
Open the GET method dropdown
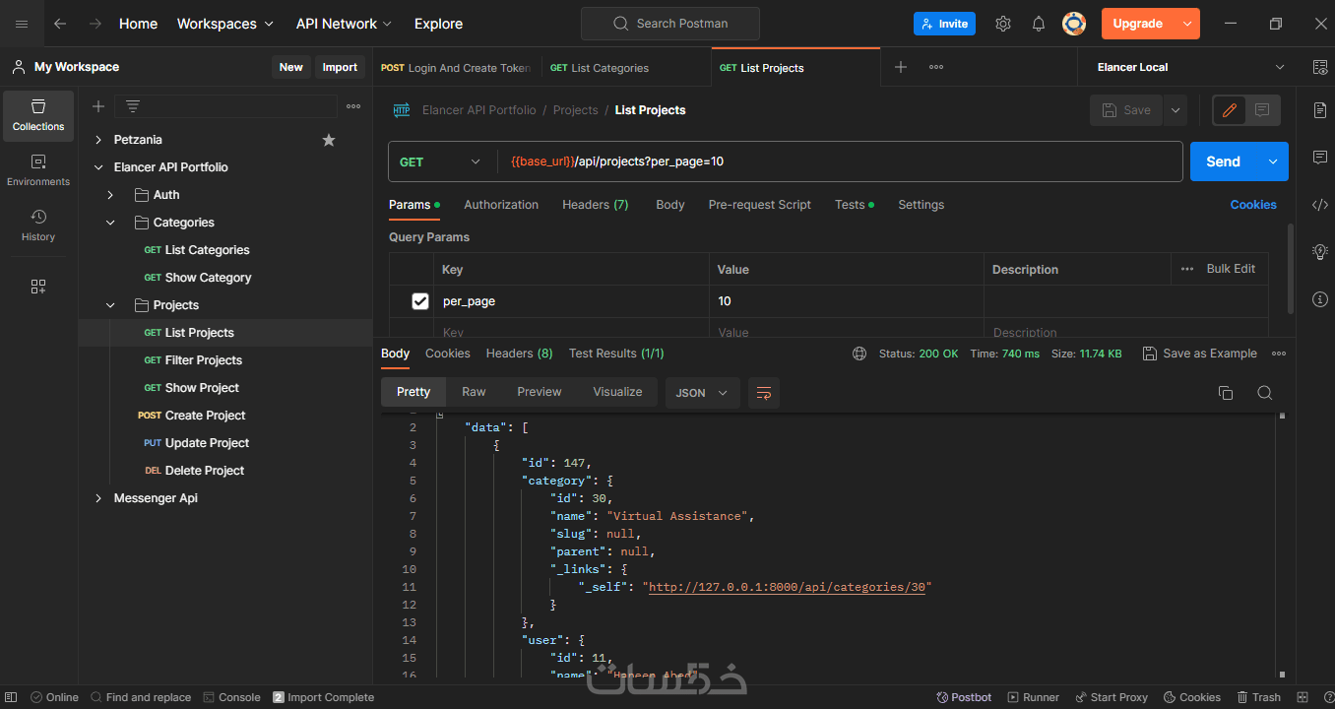click(440, 161)
